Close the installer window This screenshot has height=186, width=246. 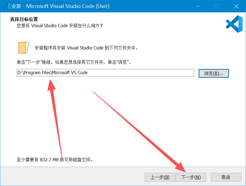tap(236, 6)
